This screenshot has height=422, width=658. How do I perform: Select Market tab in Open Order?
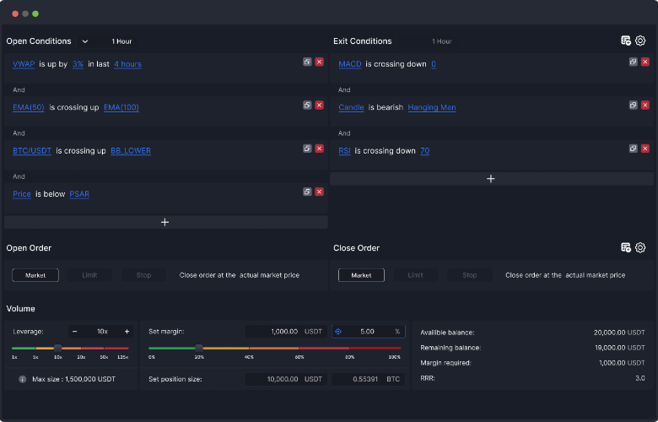click(35, 275)
